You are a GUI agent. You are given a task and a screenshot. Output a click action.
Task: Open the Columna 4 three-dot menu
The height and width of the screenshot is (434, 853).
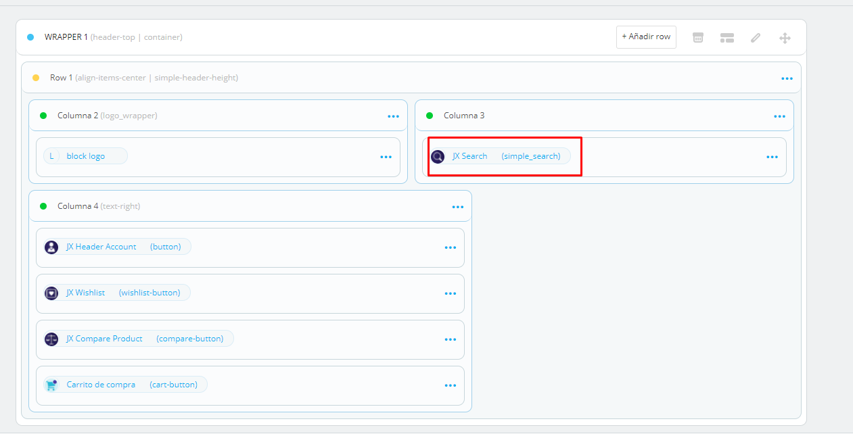point(457,207)
